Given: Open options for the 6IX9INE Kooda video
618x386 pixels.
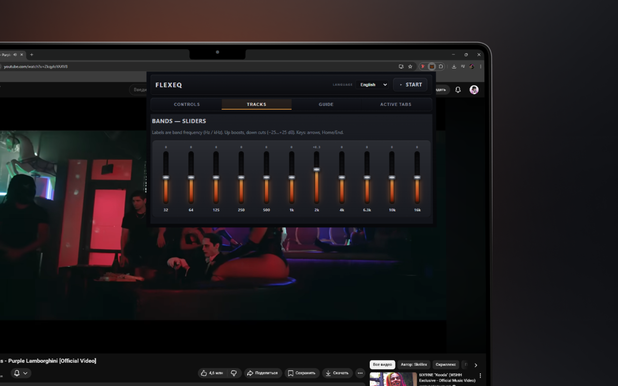Looking at the screenshot, I should click(x=480, y=375).
